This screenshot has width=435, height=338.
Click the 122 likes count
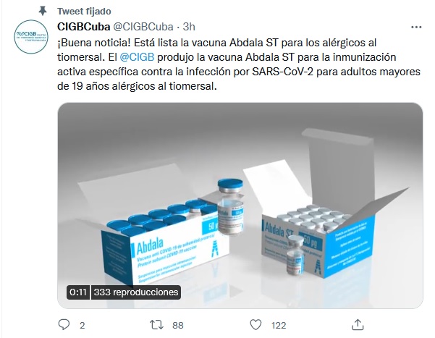279,325
